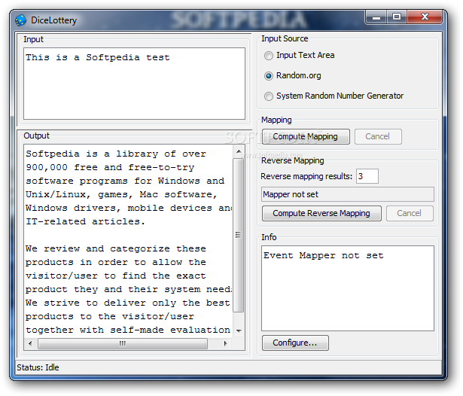Click the Output vertical scrollbar thumb
Viewport: 463px width, 396px height.
(239, 235)
